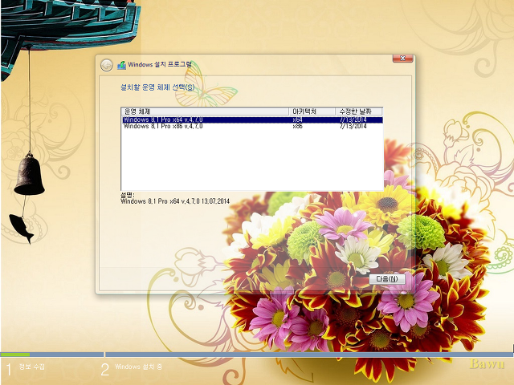Click the green setup progress bar

pos(15,355)
